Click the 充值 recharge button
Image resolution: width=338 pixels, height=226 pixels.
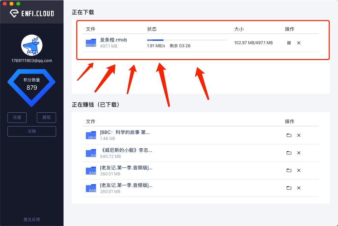point(17,117)
